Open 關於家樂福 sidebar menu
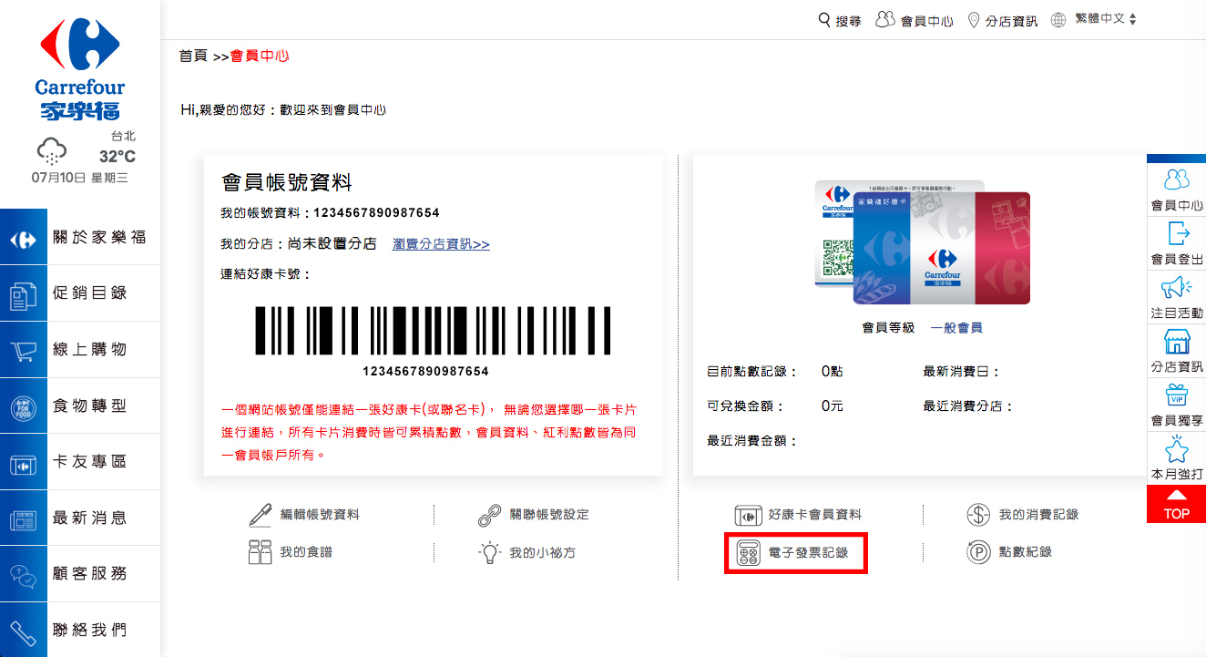 point(80,238)
